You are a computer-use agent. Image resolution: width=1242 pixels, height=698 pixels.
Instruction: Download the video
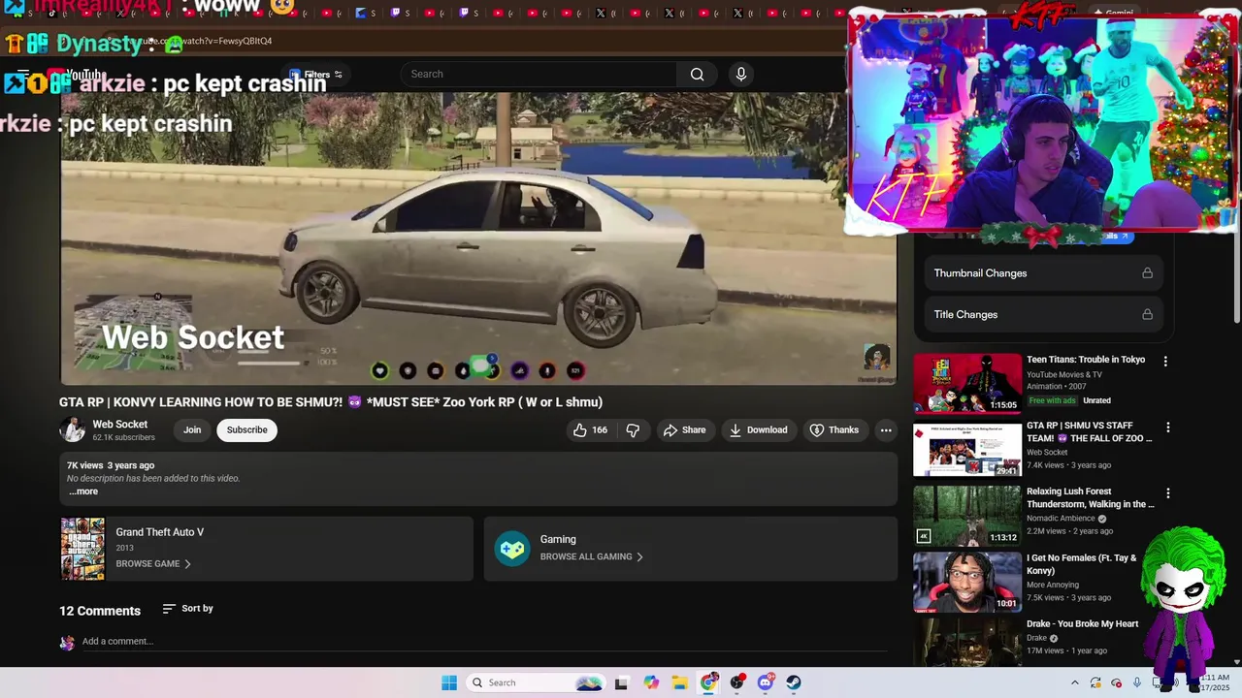tap(758, 429)
